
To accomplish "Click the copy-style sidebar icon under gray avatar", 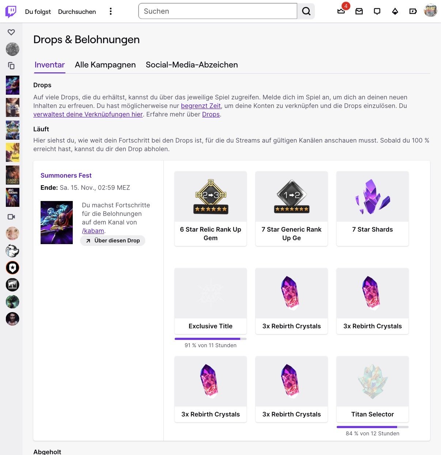I will 11,66.
